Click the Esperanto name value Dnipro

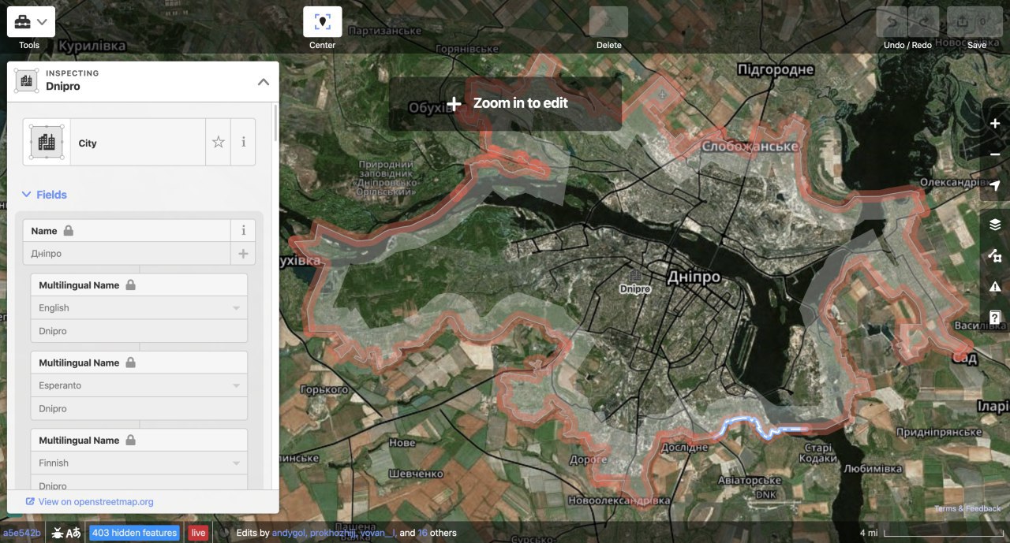coord(139,408)
